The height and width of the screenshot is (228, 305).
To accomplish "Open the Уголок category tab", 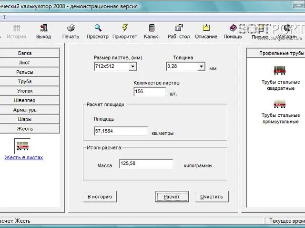I will (x=25, y=91).
